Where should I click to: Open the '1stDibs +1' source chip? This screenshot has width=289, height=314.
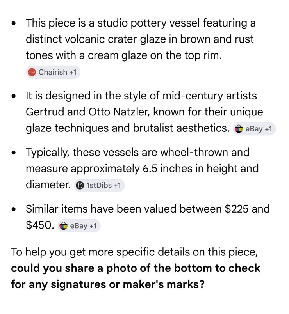[99, 185]
